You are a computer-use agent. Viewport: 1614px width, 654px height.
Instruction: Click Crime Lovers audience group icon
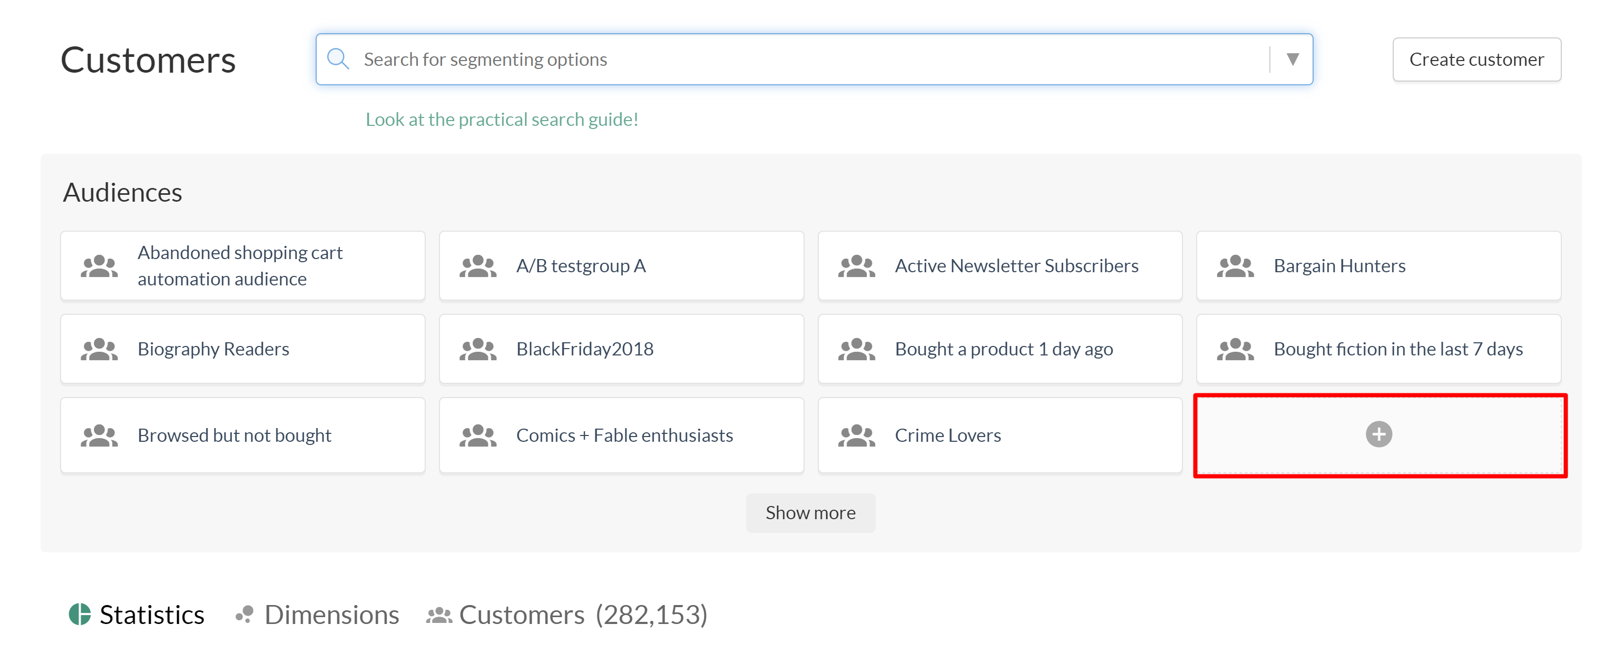tap(856, 435)
